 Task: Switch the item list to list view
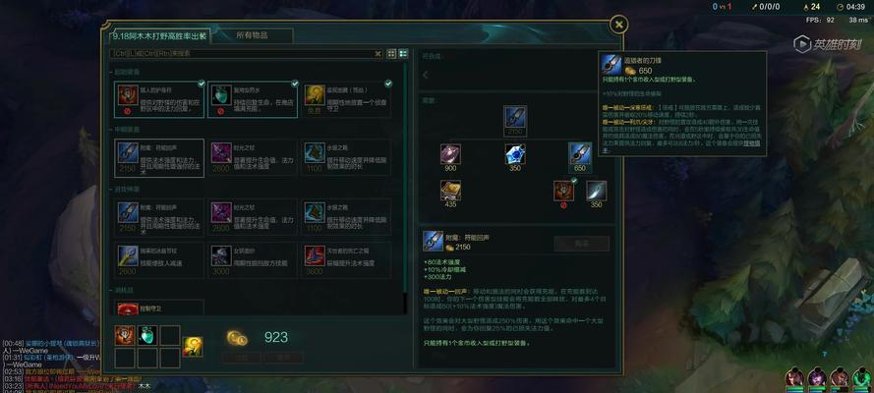(403, 53)
